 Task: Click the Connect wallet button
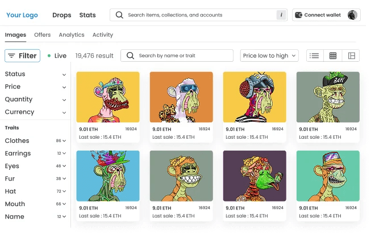326,15
